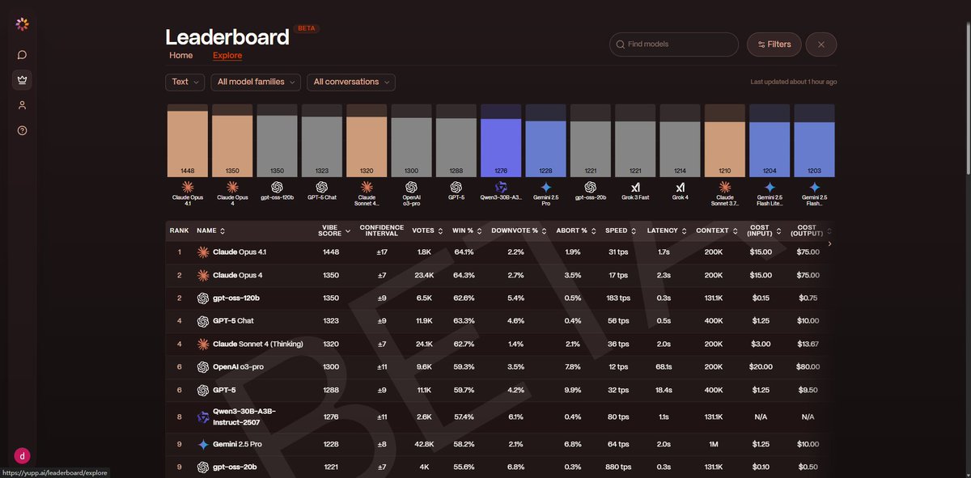Open the Text category dropdown
Screen dimensions: 971x478
(x=184, y=82)
